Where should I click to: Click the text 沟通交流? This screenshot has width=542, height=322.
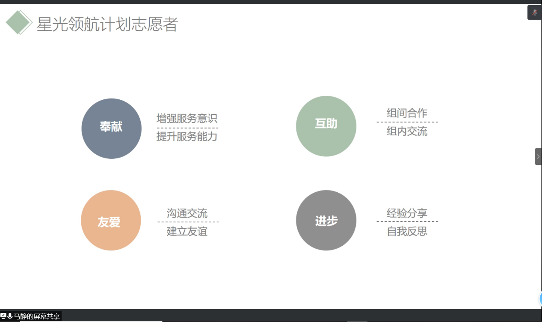[187, 213]
